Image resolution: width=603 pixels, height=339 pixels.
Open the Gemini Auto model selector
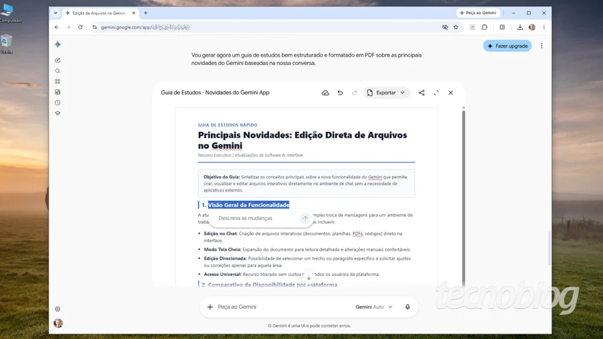tap(374, 306)
